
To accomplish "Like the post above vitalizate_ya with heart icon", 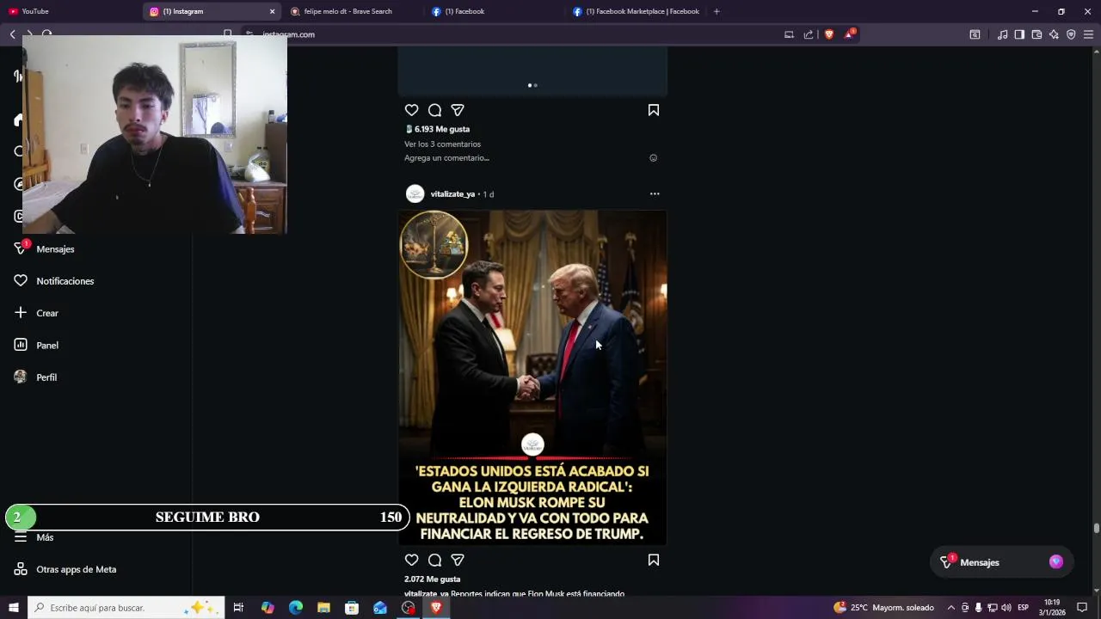I will click(411, 110).
